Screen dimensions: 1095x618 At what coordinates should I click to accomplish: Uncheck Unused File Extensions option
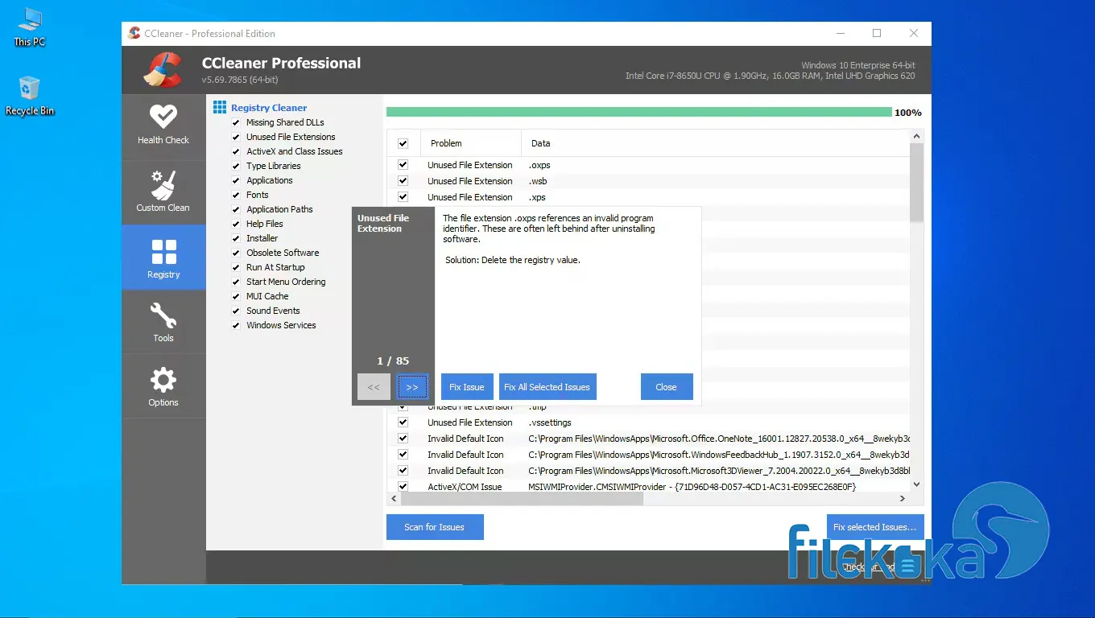click(236, 137)
